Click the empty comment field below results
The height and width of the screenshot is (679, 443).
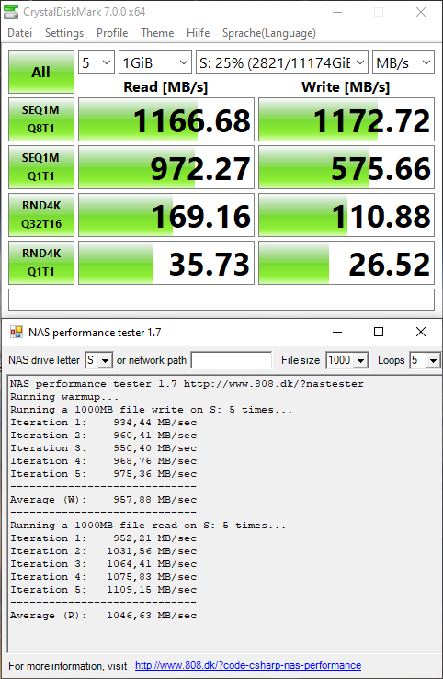(x=221, y=300)
